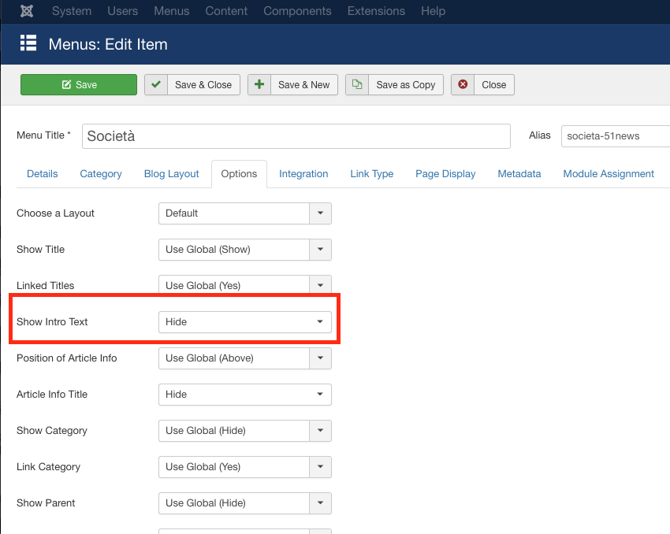Viewport: 670px width, 534px height.
Task: Open the Extensions menu
Action: click(x=376, y=11)
